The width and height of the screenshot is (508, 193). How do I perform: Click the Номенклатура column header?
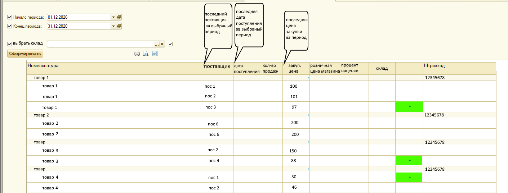43,66
